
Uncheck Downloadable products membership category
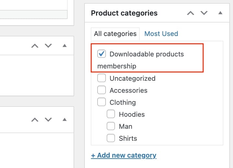tap(102, 54)
